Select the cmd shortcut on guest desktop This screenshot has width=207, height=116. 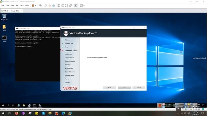(4, 39)
